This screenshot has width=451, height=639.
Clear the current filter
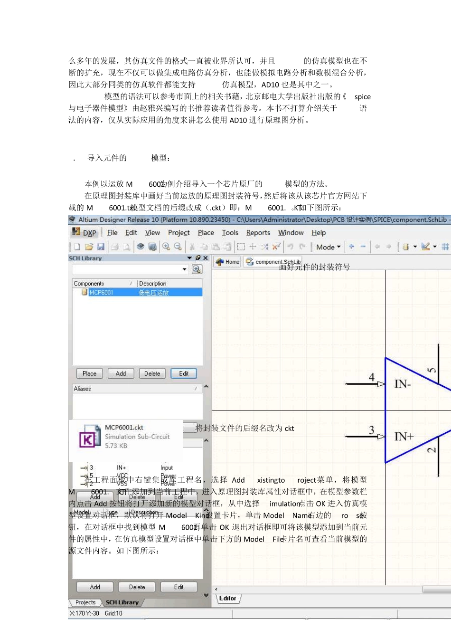(276, 247)
